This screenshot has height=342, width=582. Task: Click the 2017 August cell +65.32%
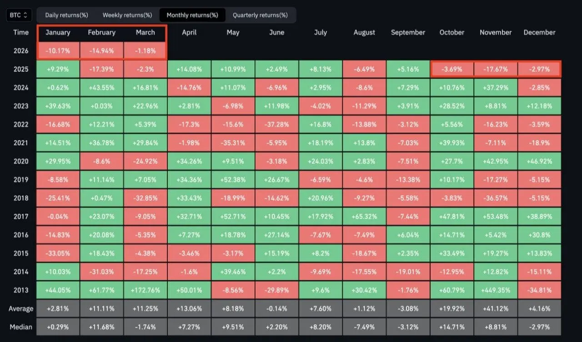click(364, 217)
